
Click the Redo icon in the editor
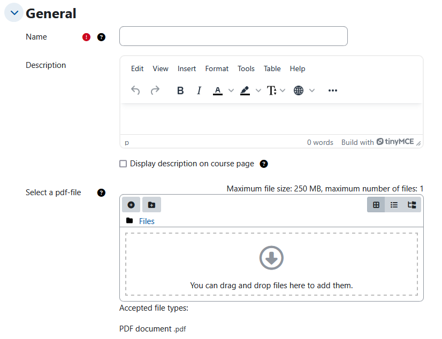[x=155, y=90]
